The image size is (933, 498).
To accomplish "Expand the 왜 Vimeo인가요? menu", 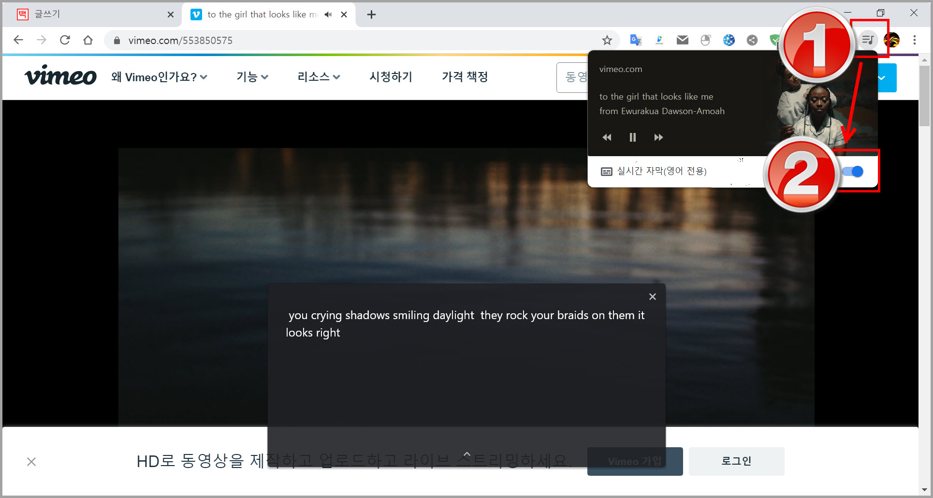I will tap(159, 77).
